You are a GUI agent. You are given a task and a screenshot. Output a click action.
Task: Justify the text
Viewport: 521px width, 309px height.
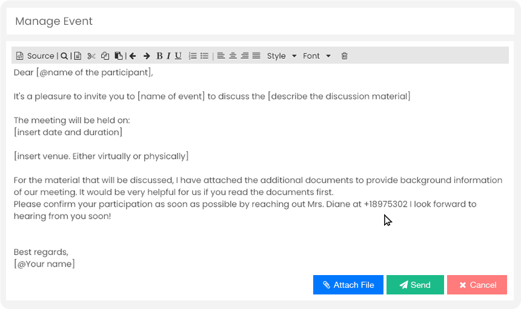(x=256, y=56)
